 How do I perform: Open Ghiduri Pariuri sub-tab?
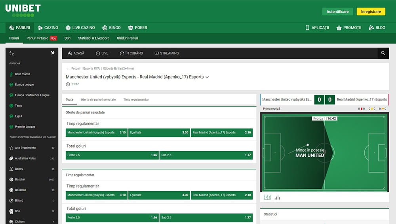pos(127,38)
